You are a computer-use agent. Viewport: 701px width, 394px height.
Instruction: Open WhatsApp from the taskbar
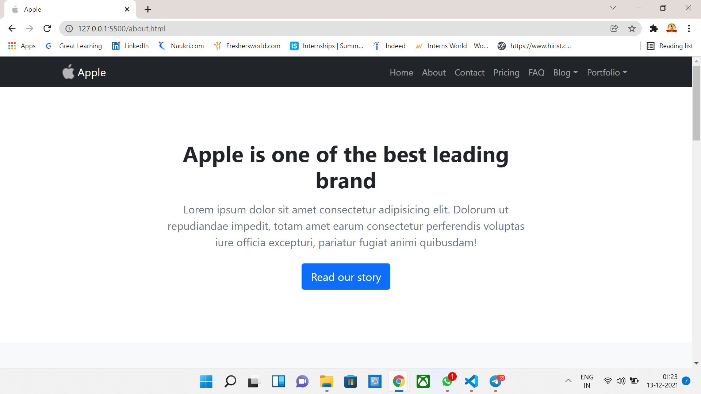point(447,382)
